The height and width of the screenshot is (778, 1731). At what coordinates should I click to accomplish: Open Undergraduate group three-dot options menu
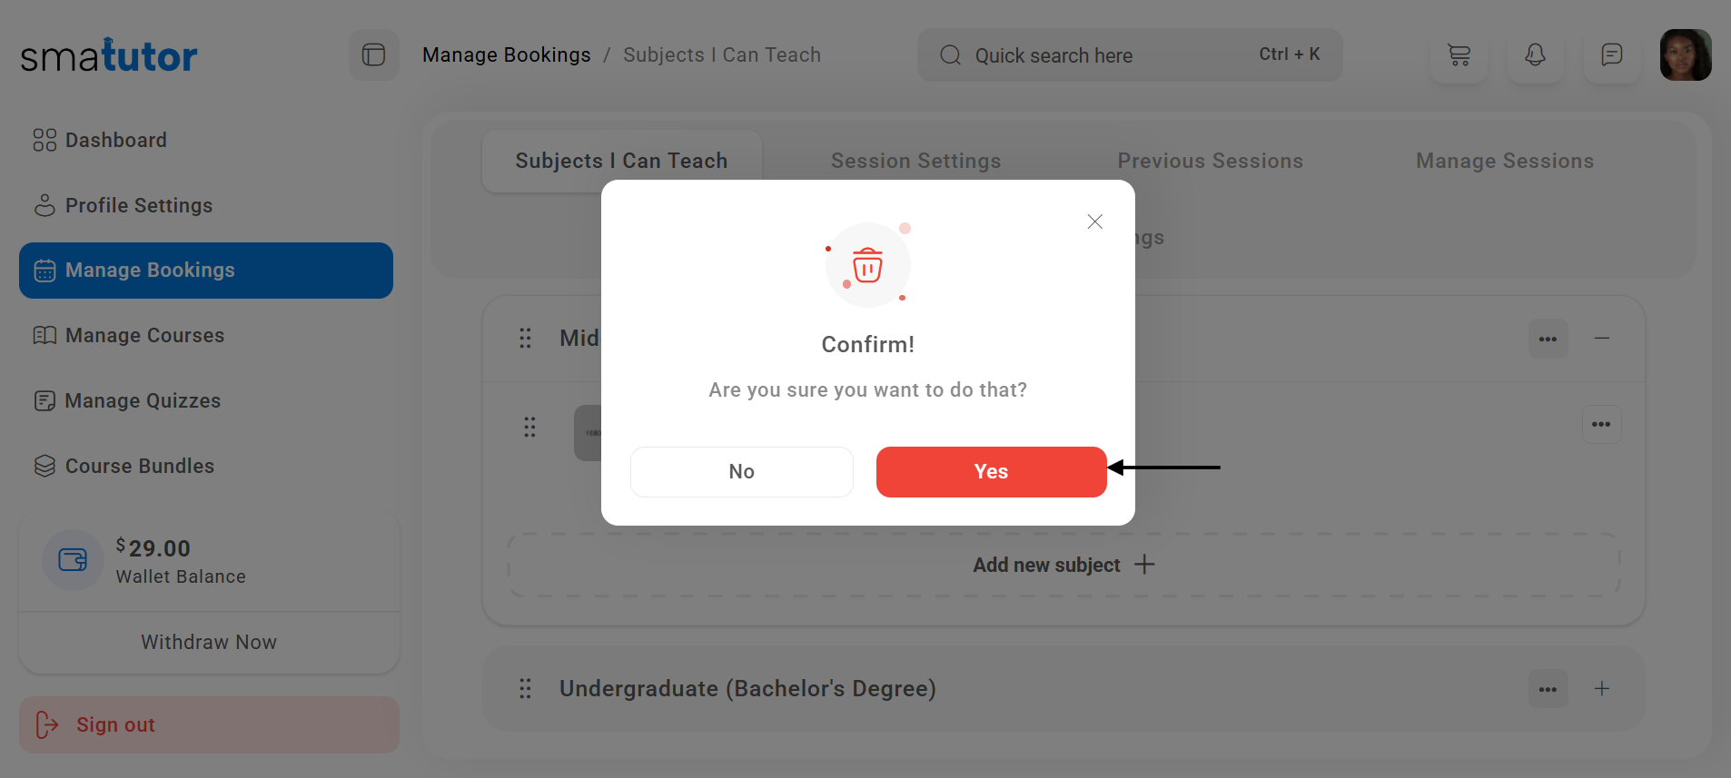[1548, 689]
